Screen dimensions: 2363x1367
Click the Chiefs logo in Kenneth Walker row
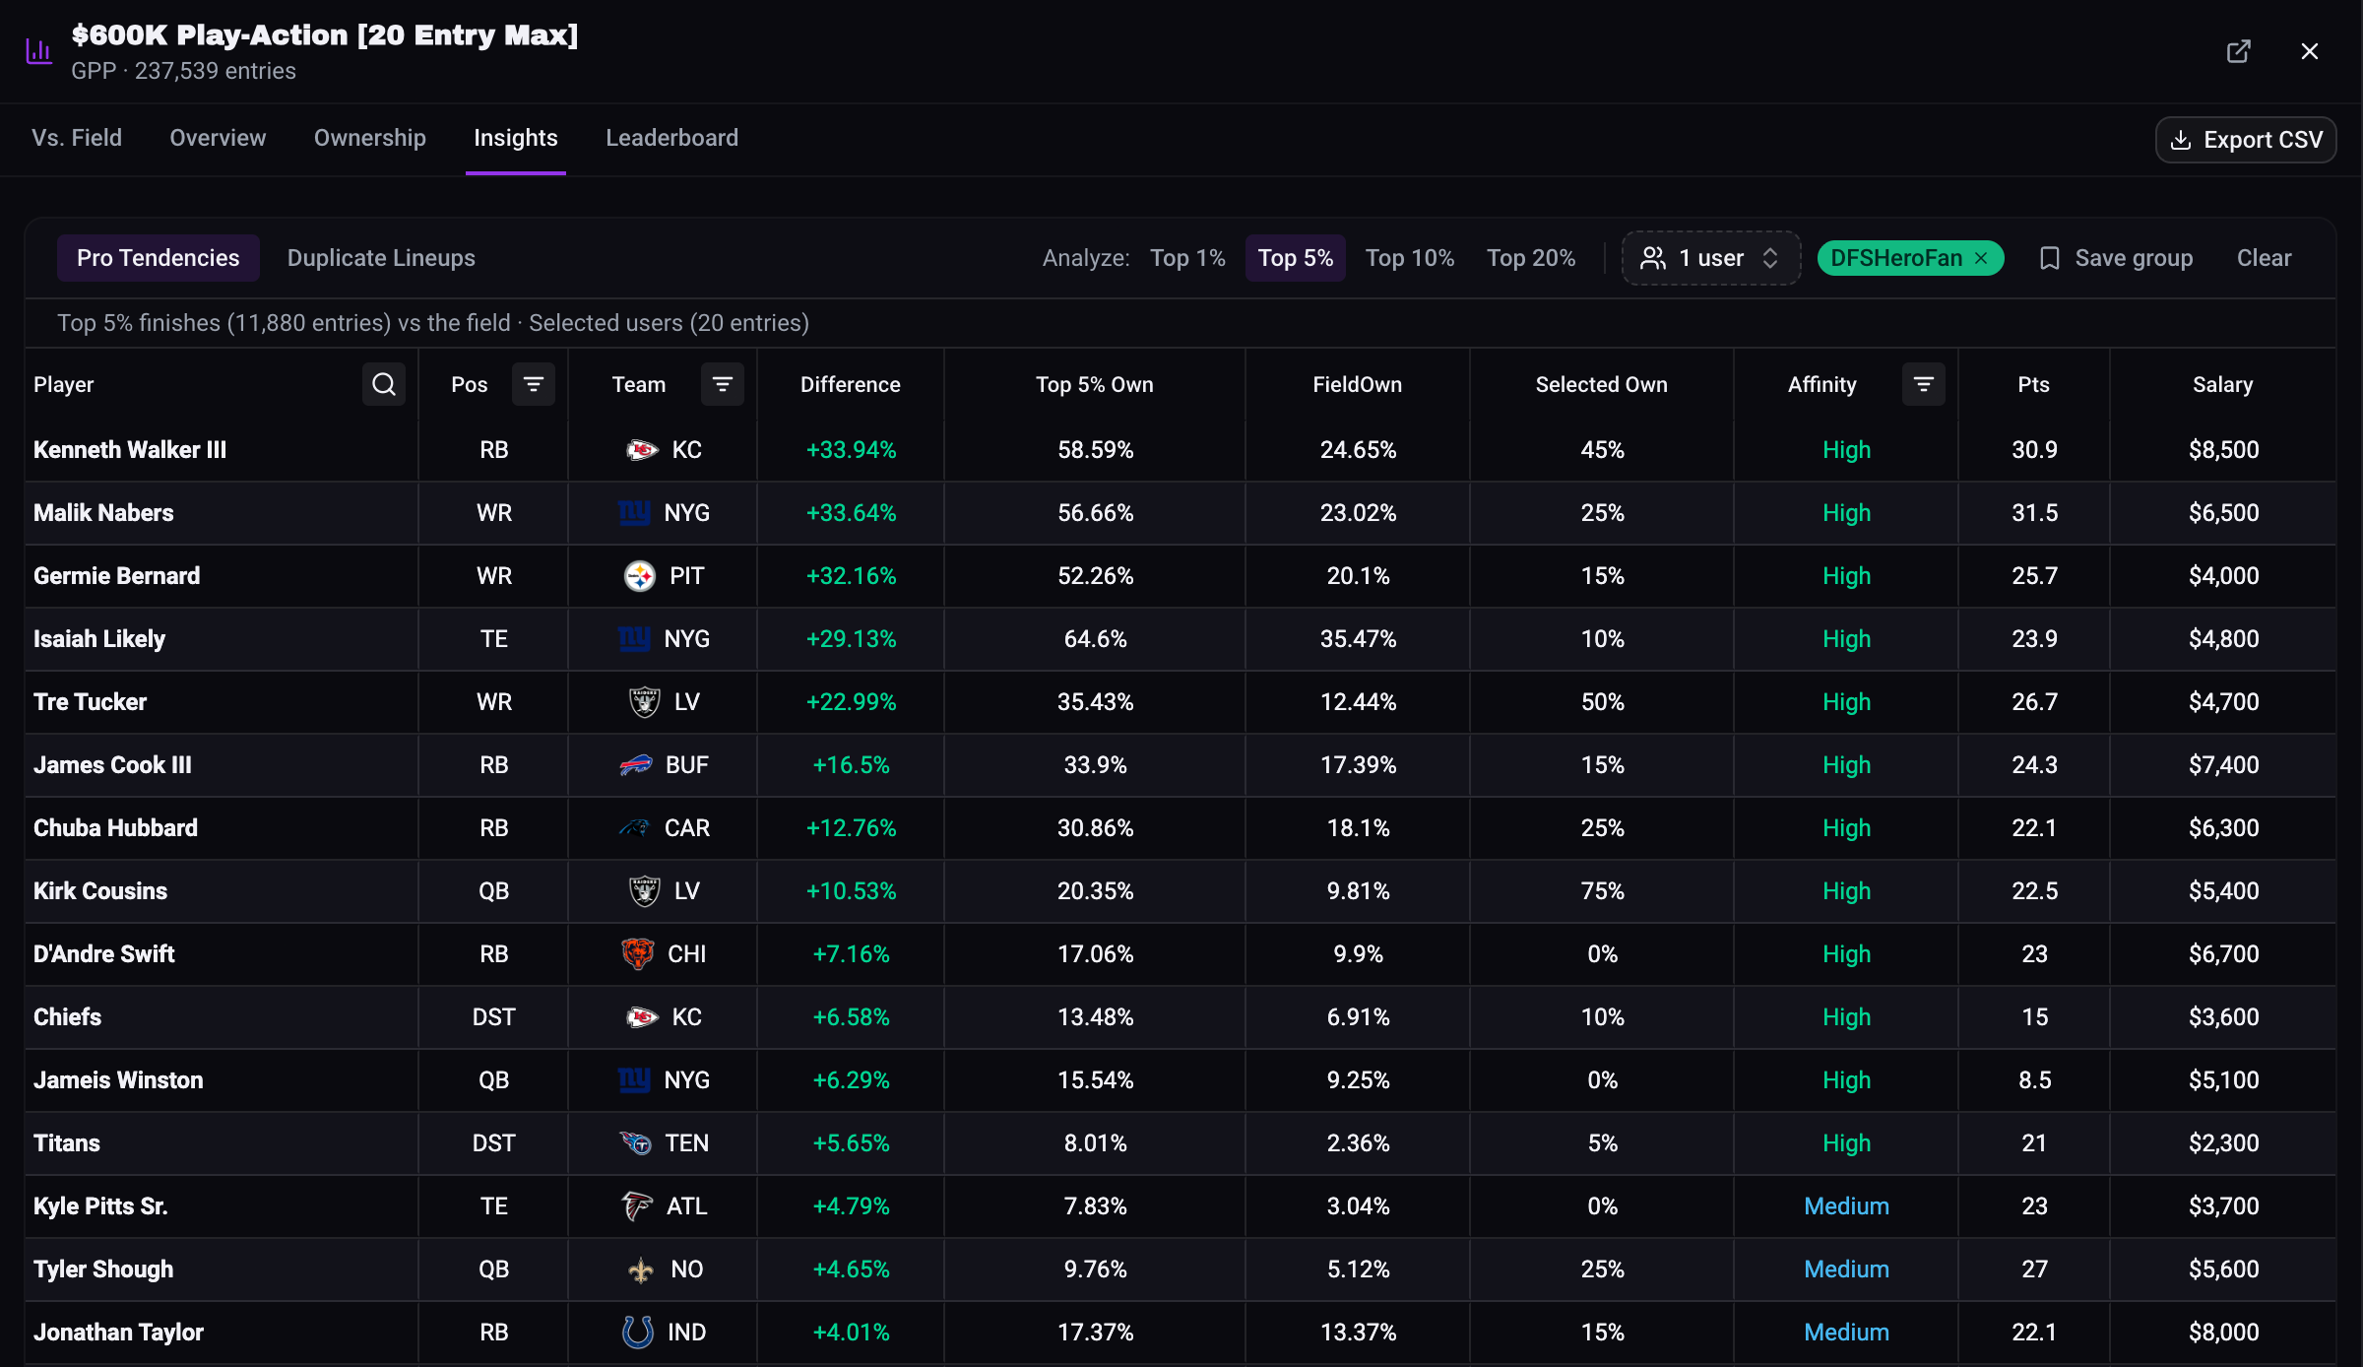point(642,450)
